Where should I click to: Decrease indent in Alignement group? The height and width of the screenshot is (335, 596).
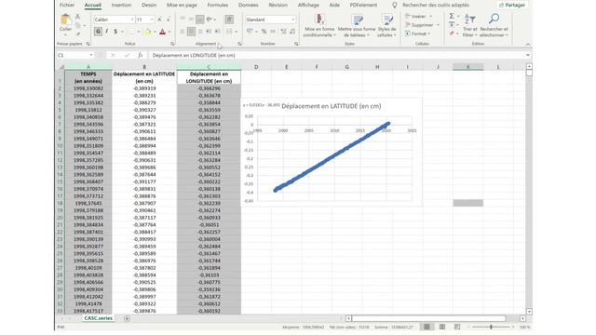tap(209, 32)
